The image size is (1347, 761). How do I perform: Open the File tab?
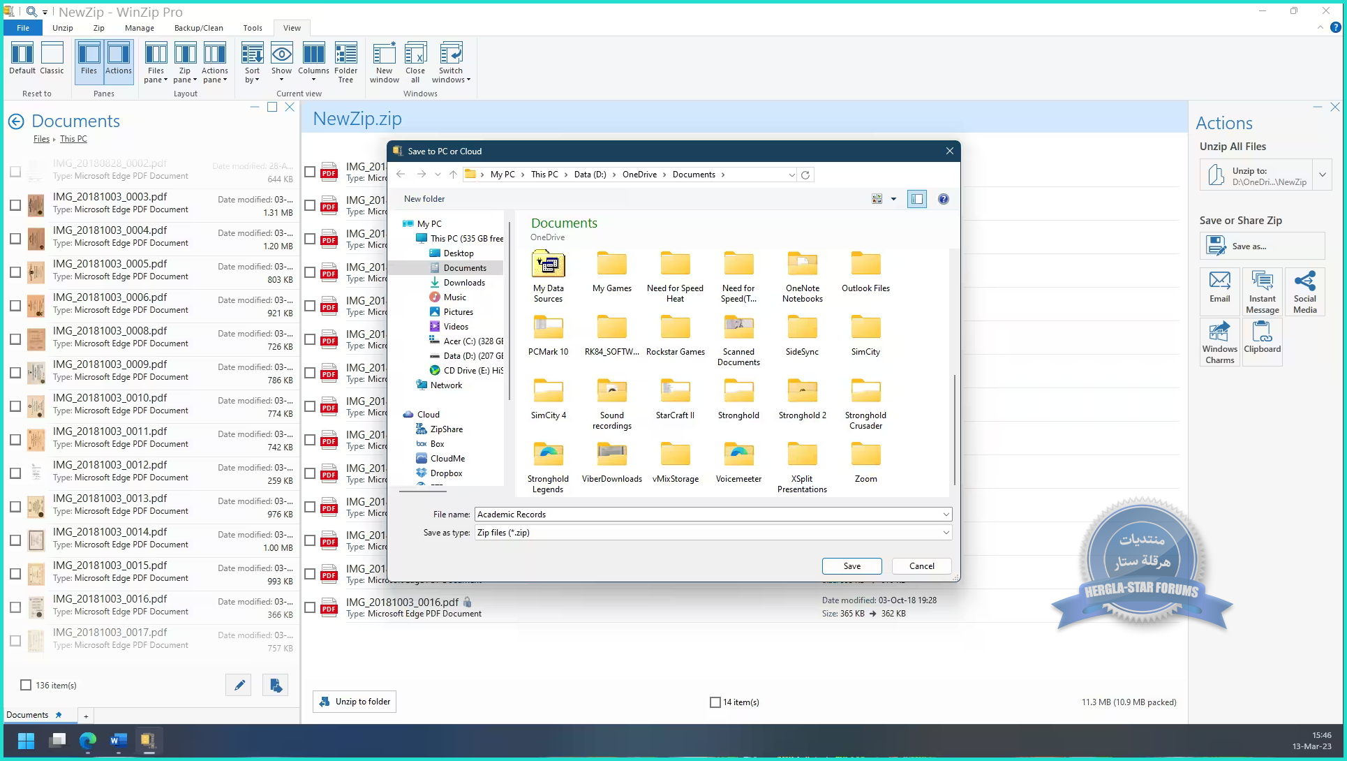(x=23, y=28)
